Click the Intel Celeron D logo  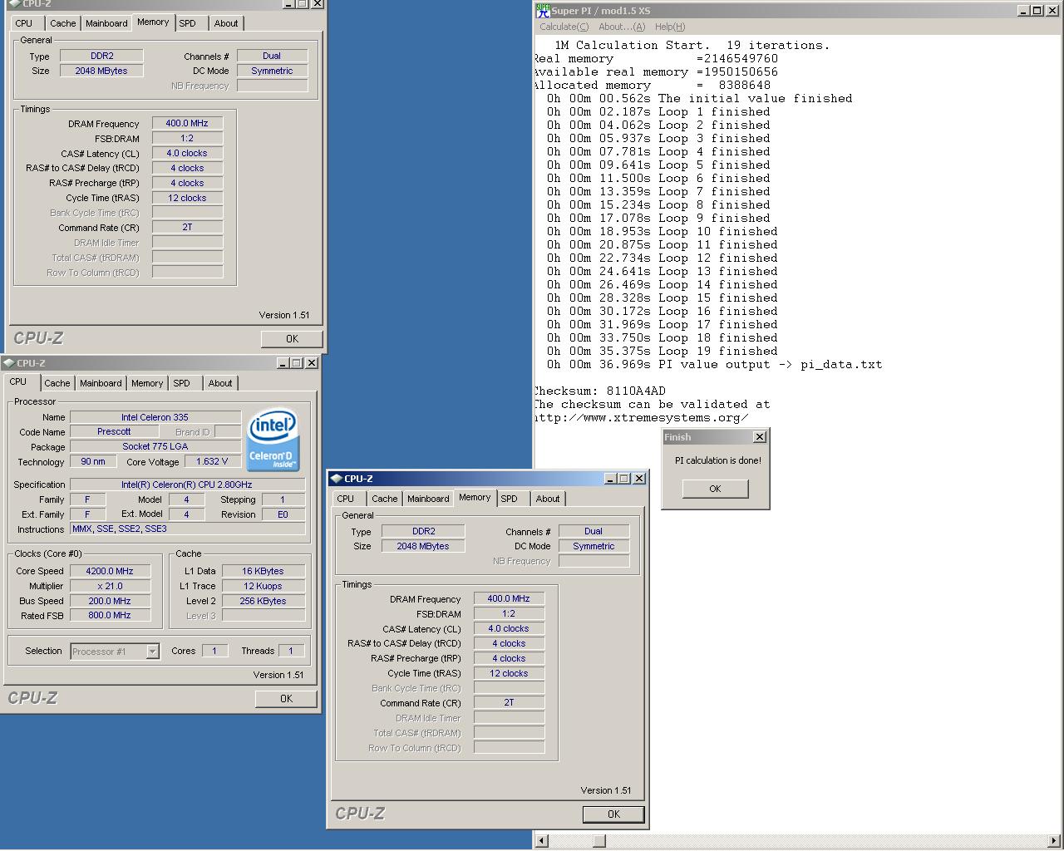coord(273,440)
